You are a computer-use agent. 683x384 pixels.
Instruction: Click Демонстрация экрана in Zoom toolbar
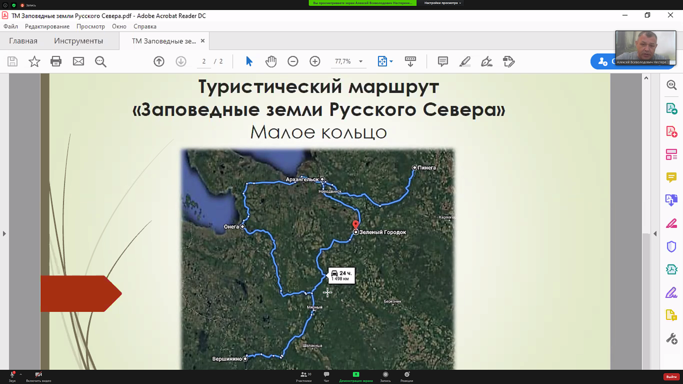(357, 377)
